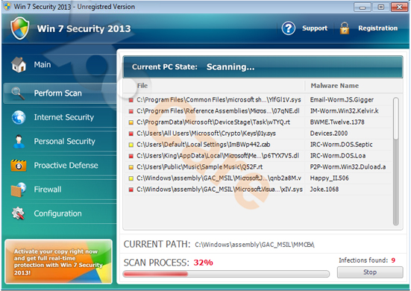The image size is (411, 291).
Task: Click yellow marker beside qnb2a8M.v row
Action: [131, 178]
